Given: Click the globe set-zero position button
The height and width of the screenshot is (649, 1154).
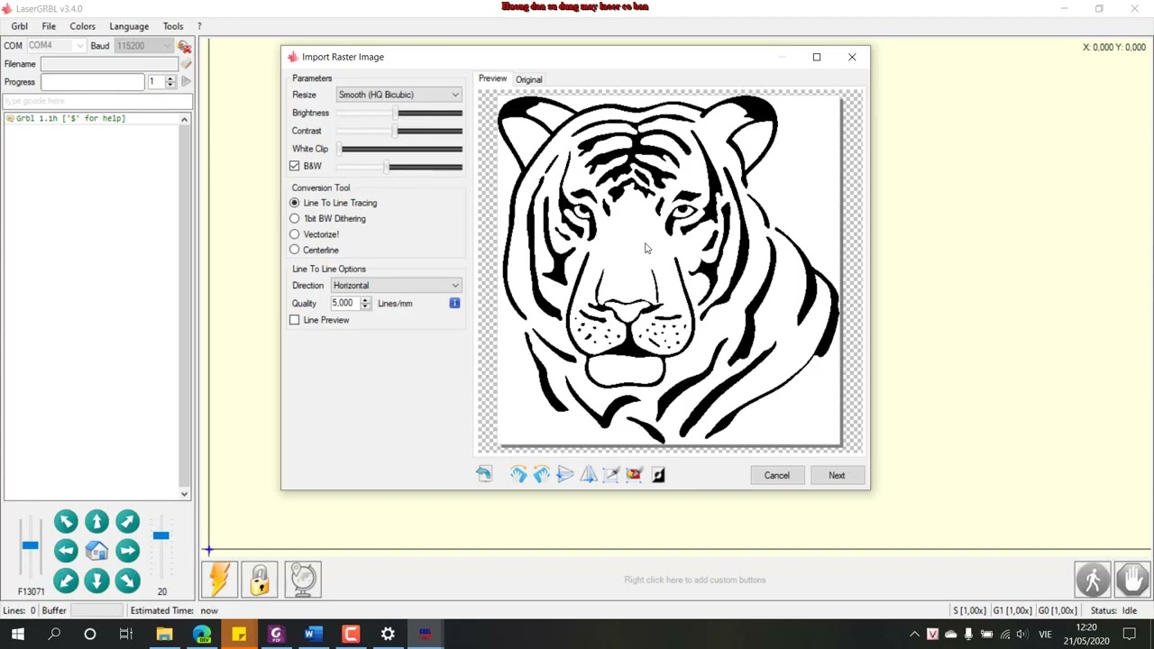Looking at the screenshot, I should coord(303,580).
